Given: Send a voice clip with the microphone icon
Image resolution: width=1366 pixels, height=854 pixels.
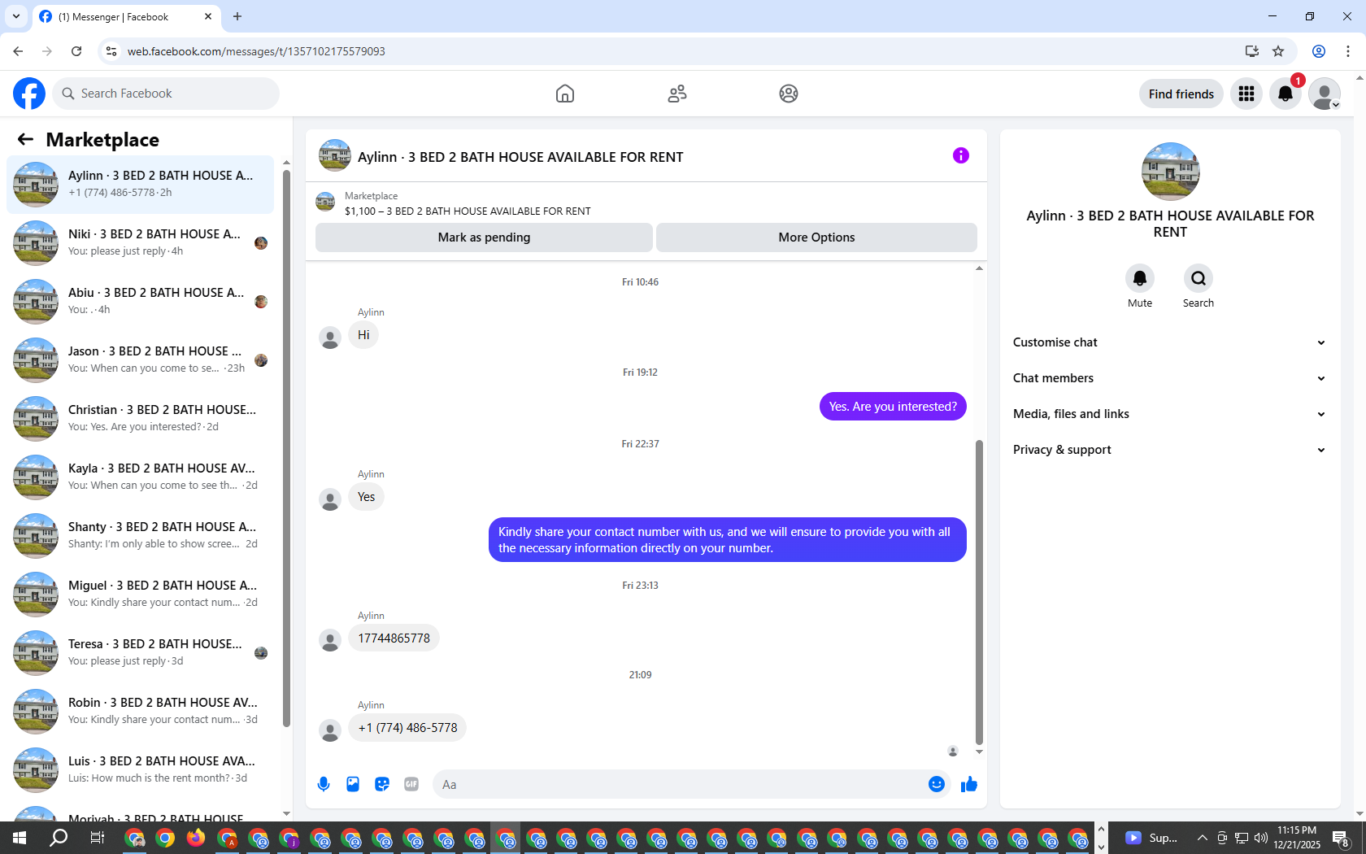Looking at the screenshot, I should point(324,784).
